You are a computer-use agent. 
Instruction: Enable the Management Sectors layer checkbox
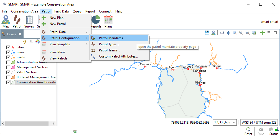pos(8,67)
